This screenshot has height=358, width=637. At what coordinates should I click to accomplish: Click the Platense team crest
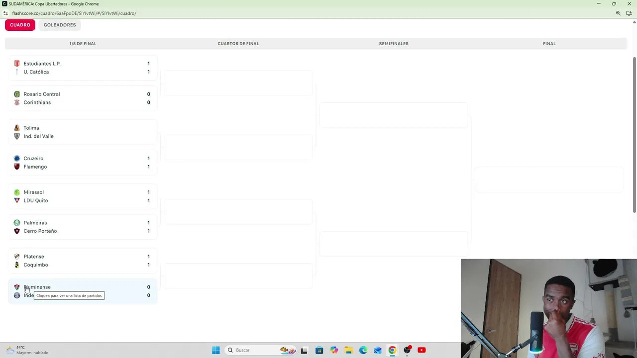click(17, 257)
